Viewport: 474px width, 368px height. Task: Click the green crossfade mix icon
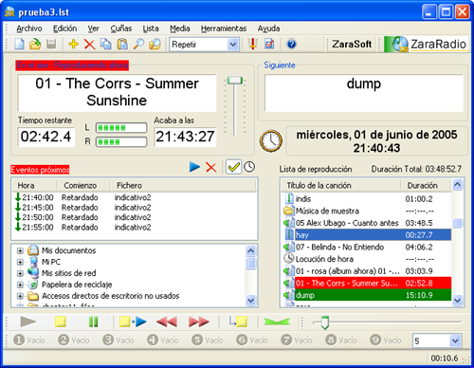(277, 322)
